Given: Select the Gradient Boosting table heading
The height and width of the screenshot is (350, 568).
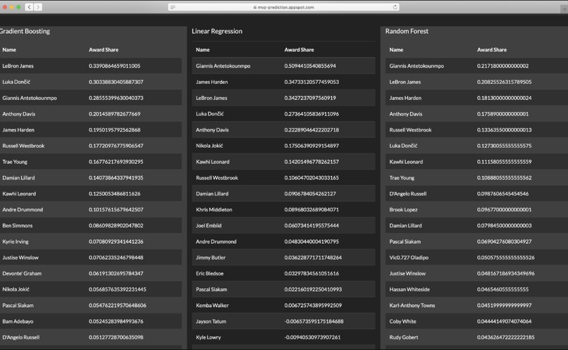Looking at the screenshot, I should (25, 31).
